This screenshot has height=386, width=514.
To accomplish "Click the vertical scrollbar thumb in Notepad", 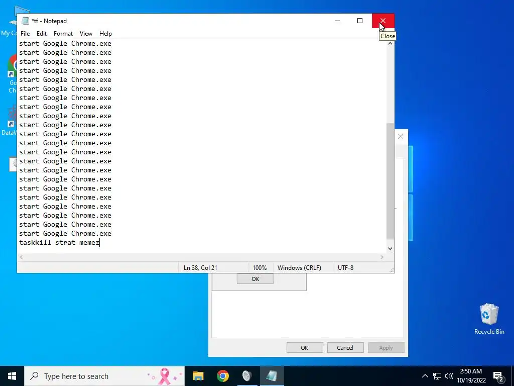I will click(390, 182).
